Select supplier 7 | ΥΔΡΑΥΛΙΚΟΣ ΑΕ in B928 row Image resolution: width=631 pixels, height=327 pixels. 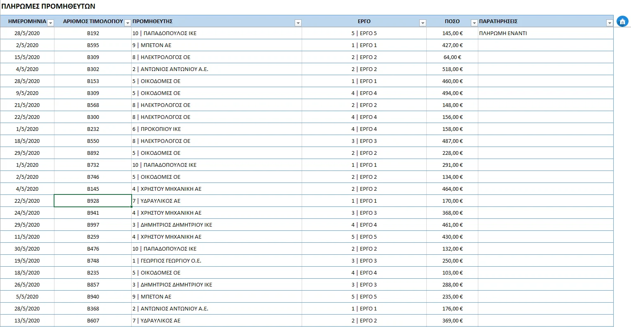tap(217, 201)
